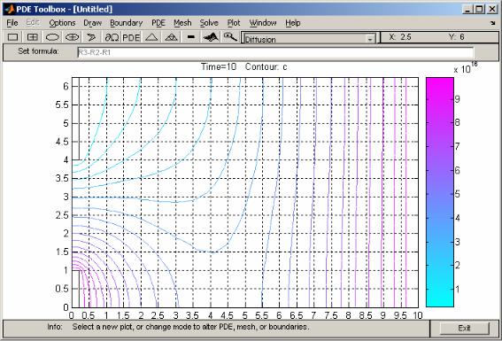
Task: Refine the mesh using toolbar icon
Action: (171, 37)
